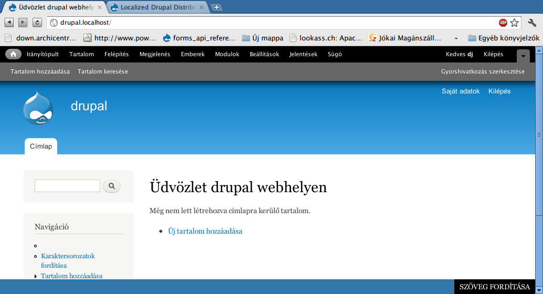Click the Új tartalom hozzáadása link
Image resolution: width=543 pixels, height=294 pixels.
(205, 231)
